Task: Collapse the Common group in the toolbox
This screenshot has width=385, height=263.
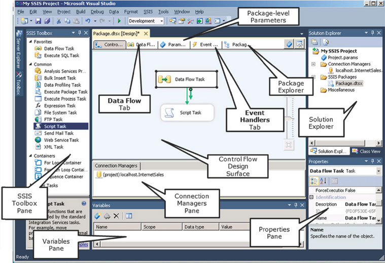Action: pos(31,64)
